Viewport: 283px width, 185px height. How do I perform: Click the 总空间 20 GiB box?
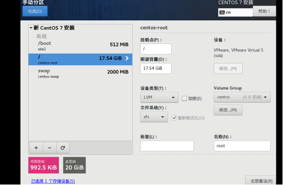pyautogui.click(x=75, y=165)
